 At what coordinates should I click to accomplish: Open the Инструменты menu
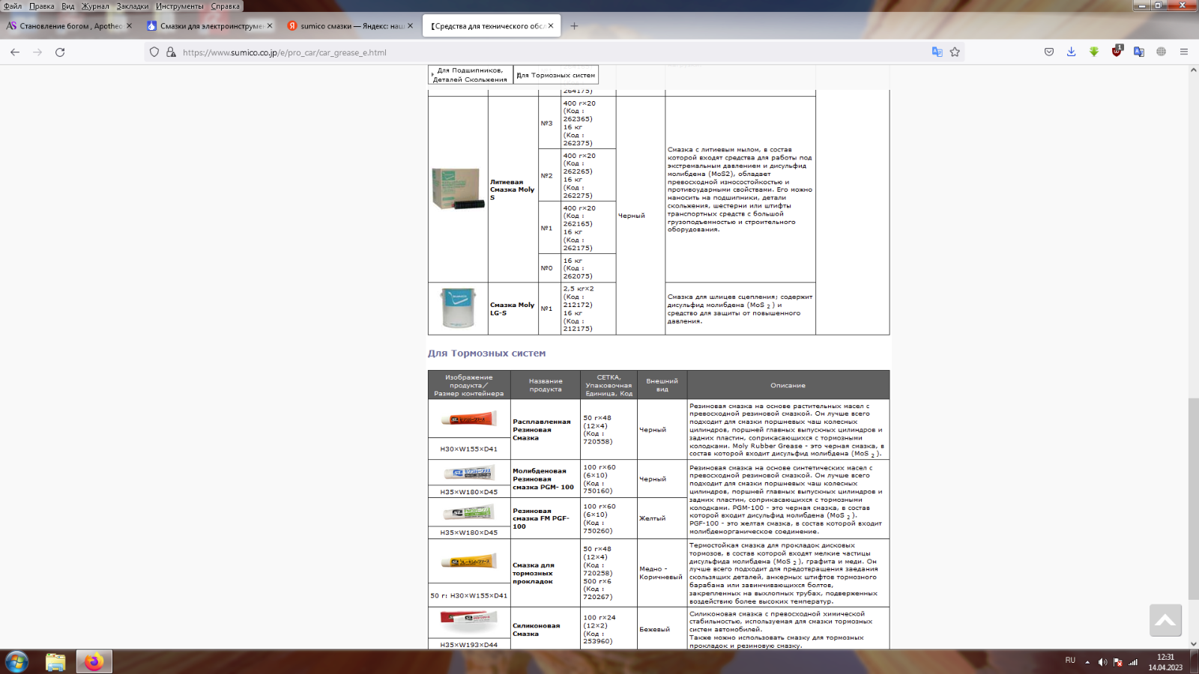[180, 6]
